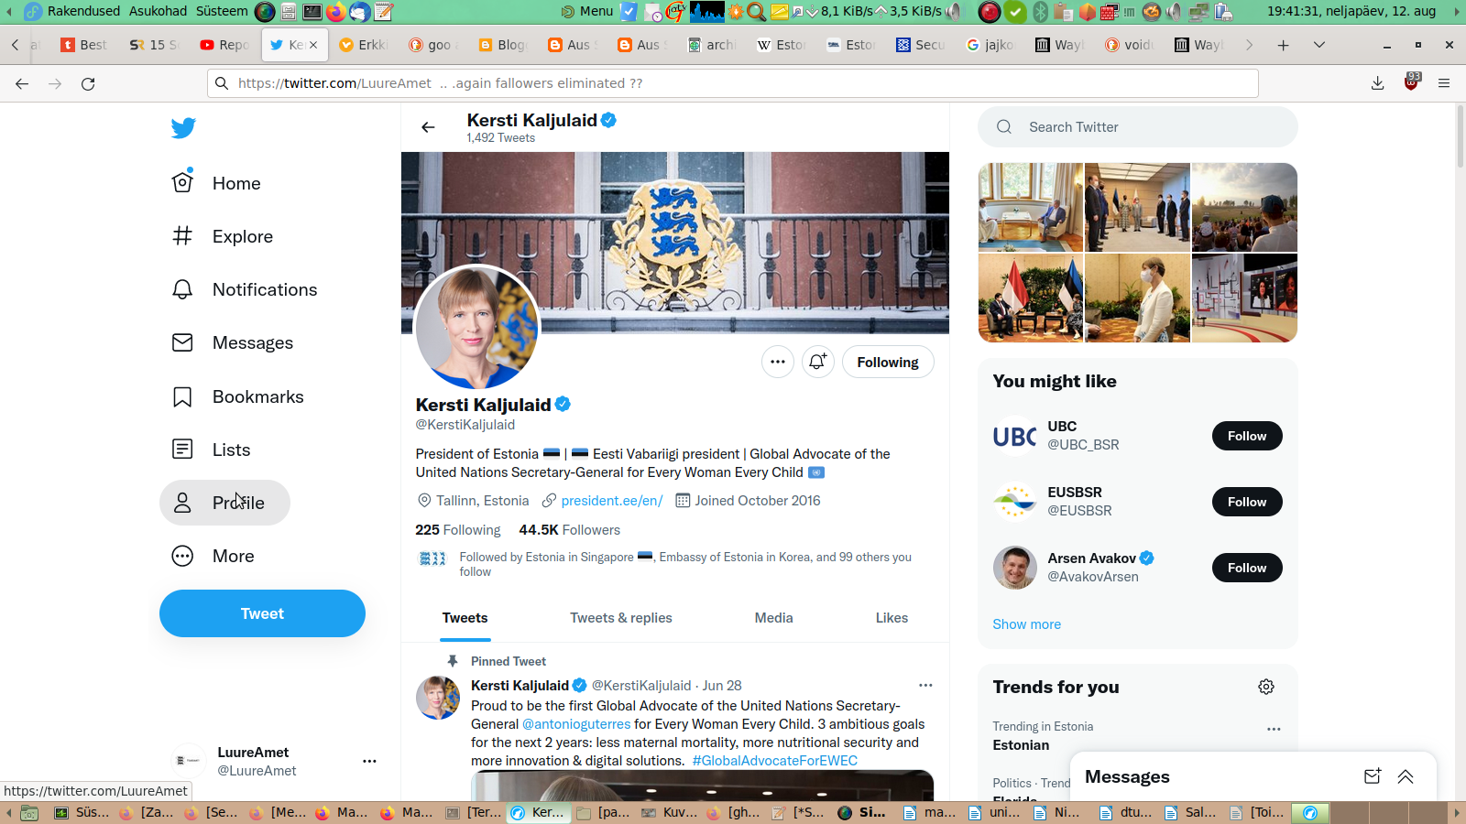The width and height of the screenshot is (1466, 824).
Task: Open the uBlock extension icon
Action: point(1412,82)
